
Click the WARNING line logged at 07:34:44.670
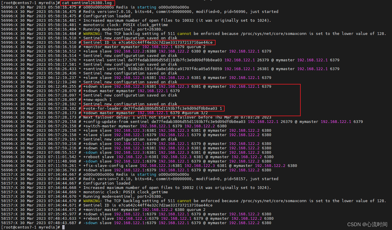tap(235, 201)
